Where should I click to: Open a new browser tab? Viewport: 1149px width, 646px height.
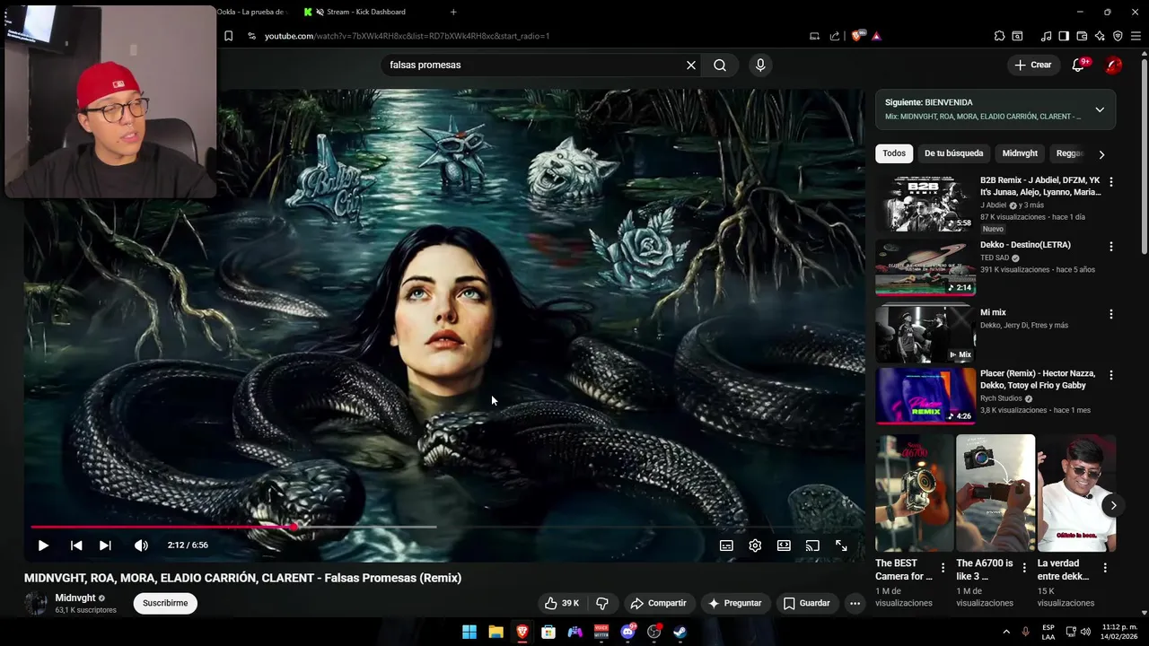point(453,12)
